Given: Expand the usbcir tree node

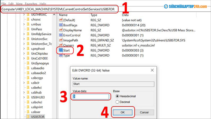Looking at the screenshot, I should click(x=24, y=83).
